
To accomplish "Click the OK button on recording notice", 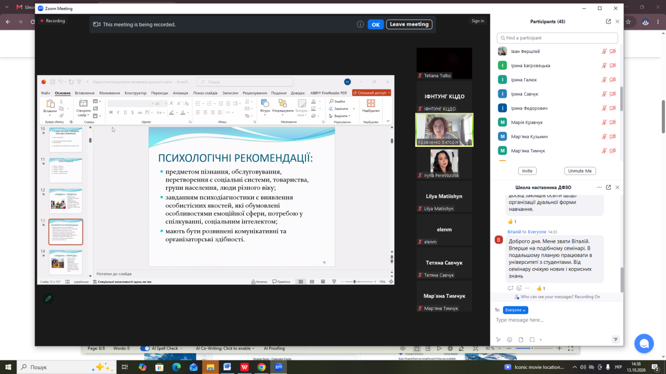I will click(x=375, y=24).
